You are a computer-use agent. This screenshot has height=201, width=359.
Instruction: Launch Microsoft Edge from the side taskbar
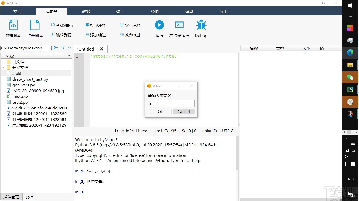(x=350, y=53)
